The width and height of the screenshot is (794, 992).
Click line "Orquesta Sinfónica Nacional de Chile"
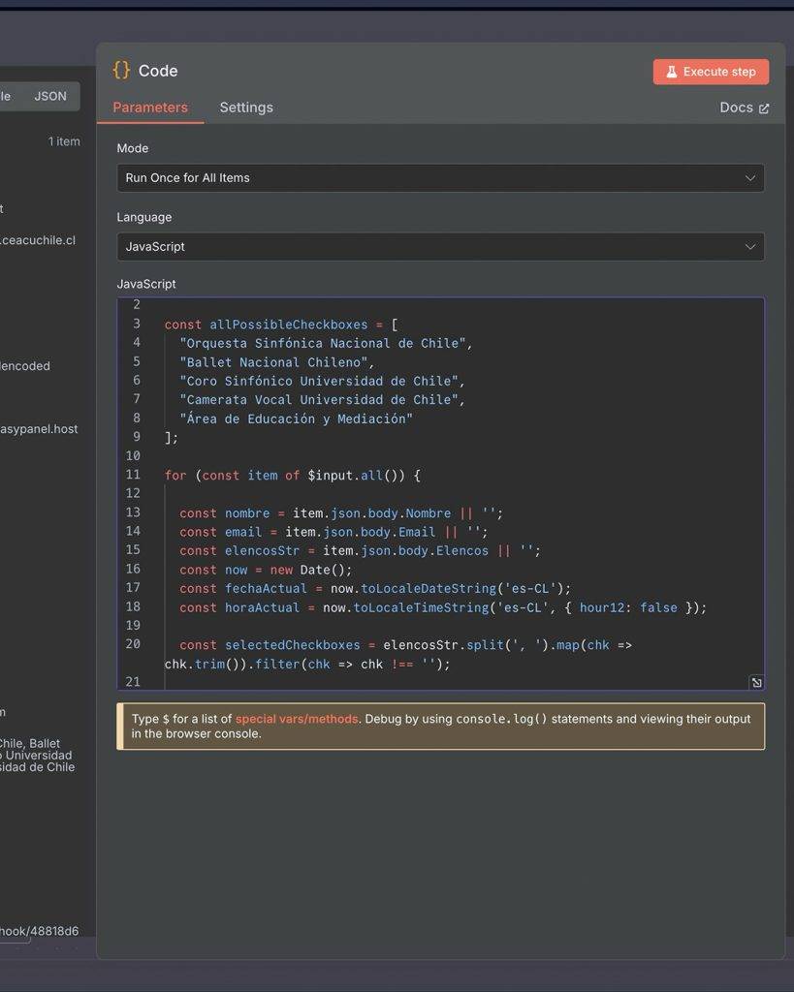point(326,344)
